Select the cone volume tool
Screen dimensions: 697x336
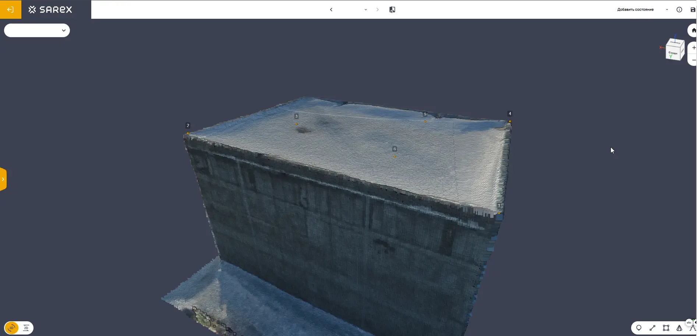click(679, 328)
